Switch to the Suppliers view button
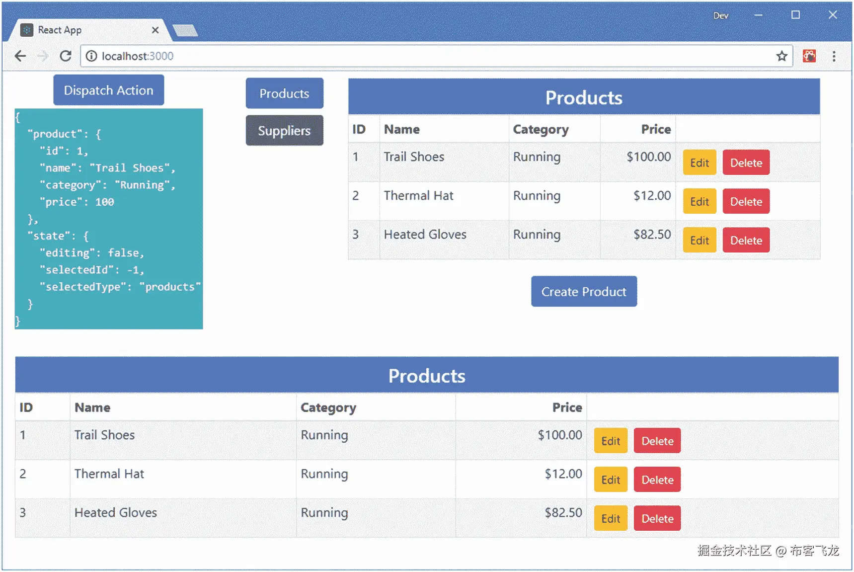The width and height of the screenshot is (854, 572). click(x=285, y=131)
